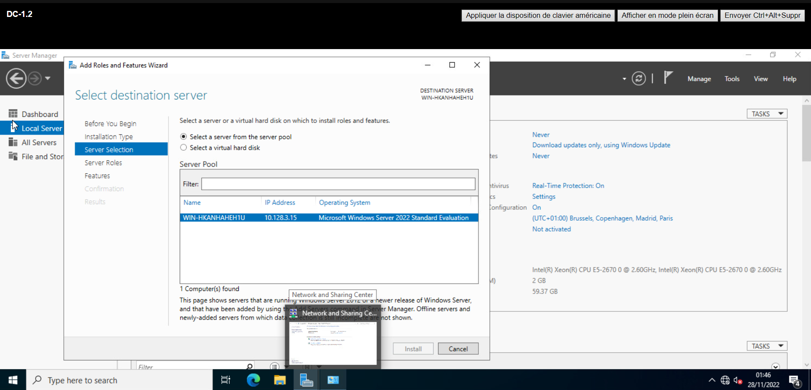Close the Add Roles and Features Wizard

point(477,65)
